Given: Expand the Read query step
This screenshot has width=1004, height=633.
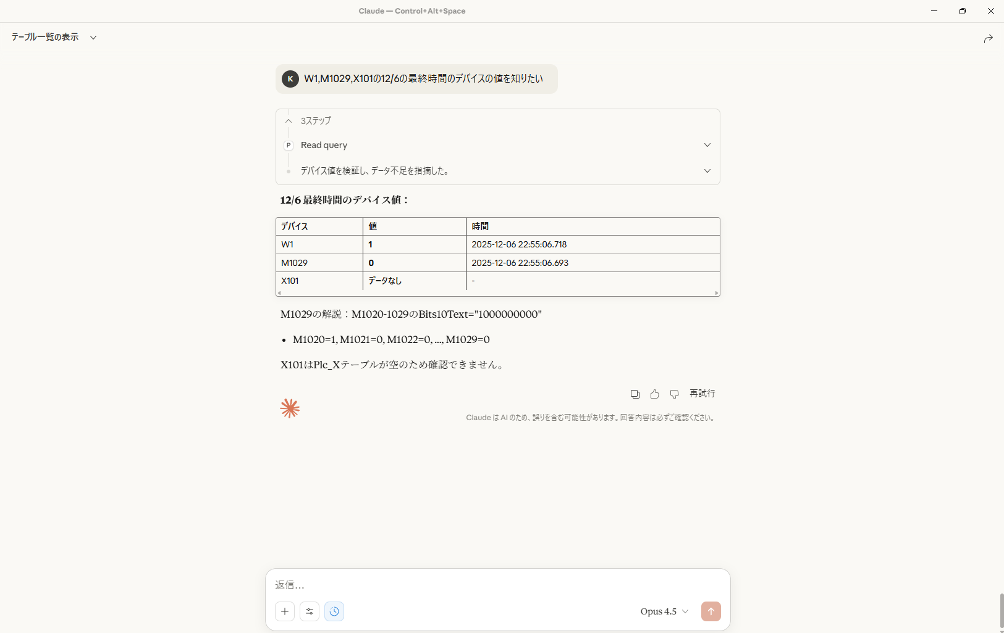Looking at the screenshot, I should coord(707,145).
